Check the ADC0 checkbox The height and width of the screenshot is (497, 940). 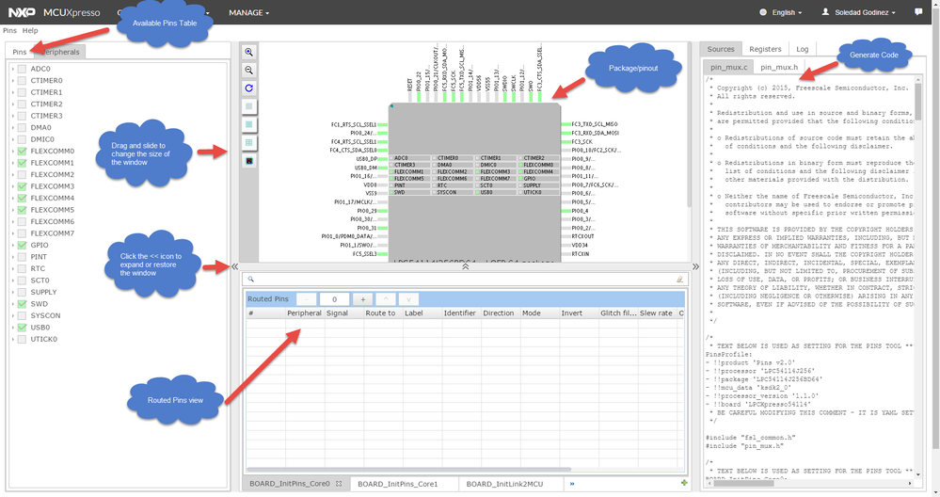click(22, 69)
